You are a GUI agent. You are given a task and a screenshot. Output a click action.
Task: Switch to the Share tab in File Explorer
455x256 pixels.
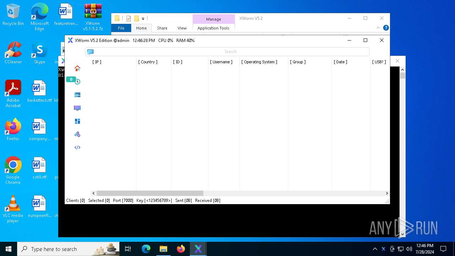pos(162,28)
